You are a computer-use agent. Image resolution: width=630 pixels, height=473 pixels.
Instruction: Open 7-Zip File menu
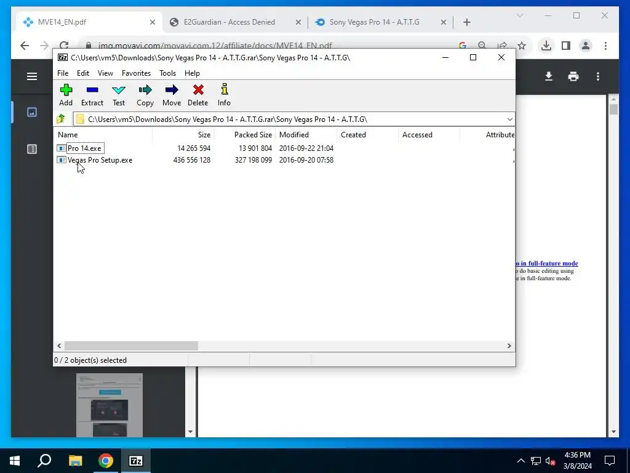63,73
